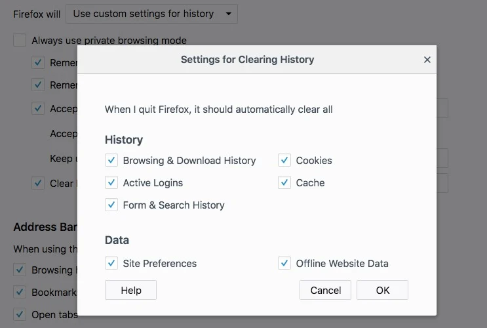
Task: Close the Settings for Clearing History dialog
Action: click(427, 60)
